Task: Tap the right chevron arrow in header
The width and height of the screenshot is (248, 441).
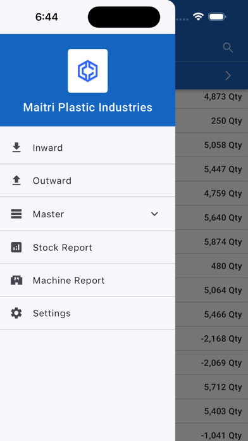Action: [x=228, y=75]
